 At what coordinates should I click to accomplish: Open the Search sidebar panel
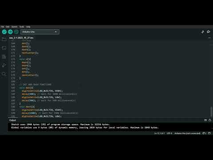[4, 74]
